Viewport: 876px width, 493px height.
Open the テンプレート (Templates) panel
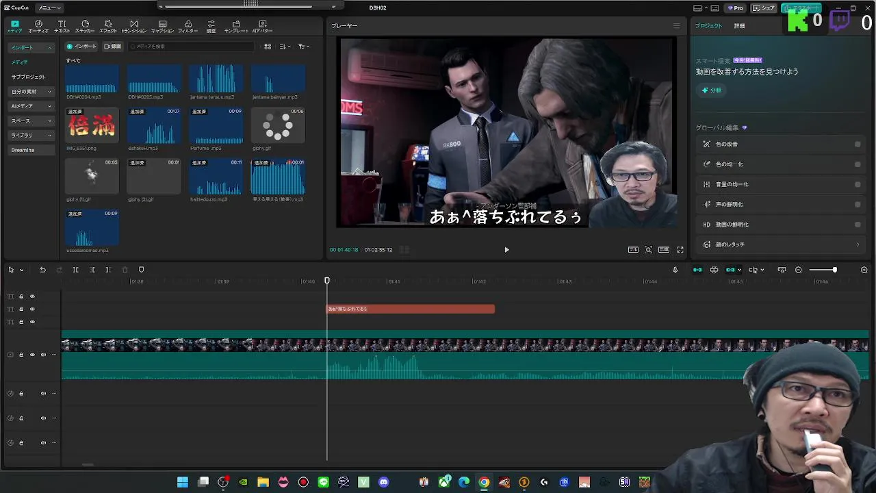(236, 26)
